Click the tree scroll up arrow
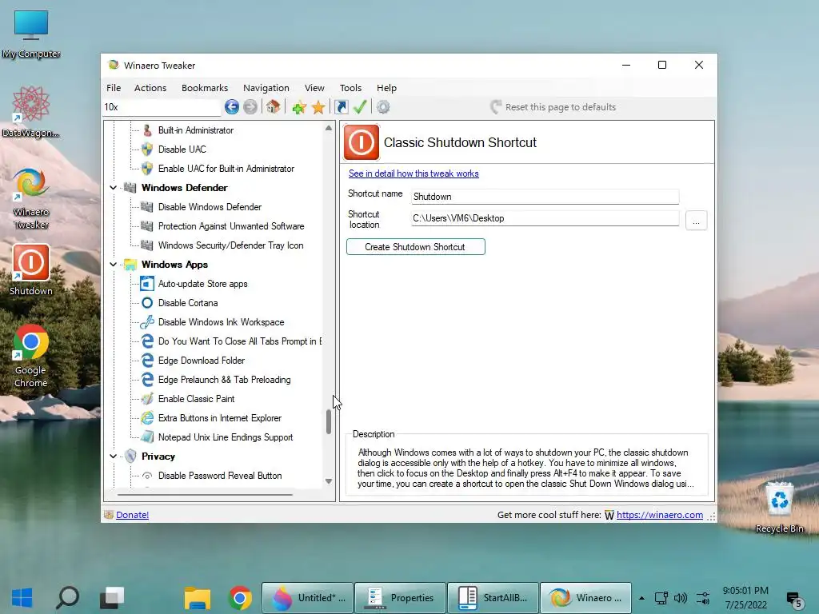Image resolution: width=819 pixels, height=614 pixels. (x=329, y=128)
